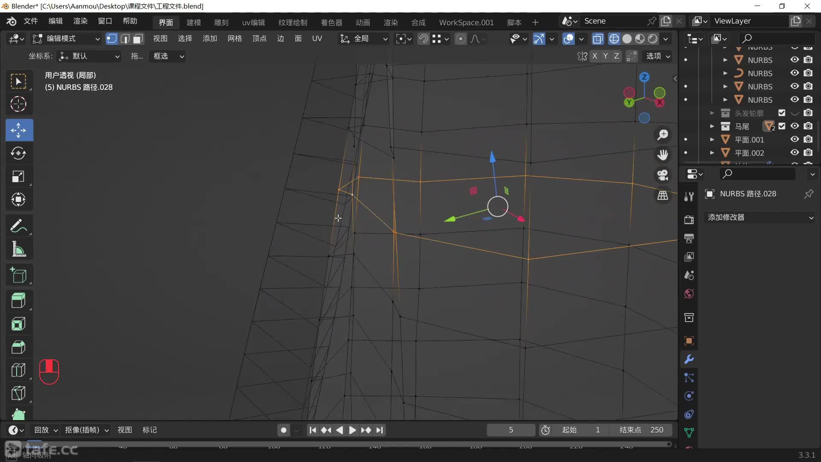Image resolution: width=821 pixels, height=462 pixels.
Task: Select the Add Cube tool
Action: (19, 275)
